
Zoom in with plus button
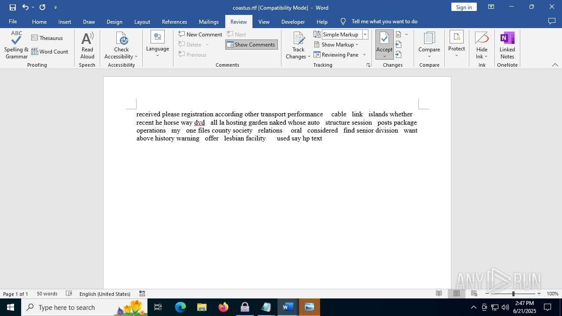pyautogui.click(x=539, y=294)
